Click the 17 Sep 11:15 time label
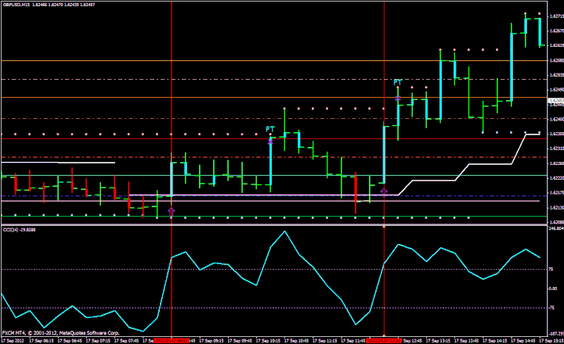Image resolution: width=564 pixels, height=344 pixels. pyautogui.click(x=325, y=340)
